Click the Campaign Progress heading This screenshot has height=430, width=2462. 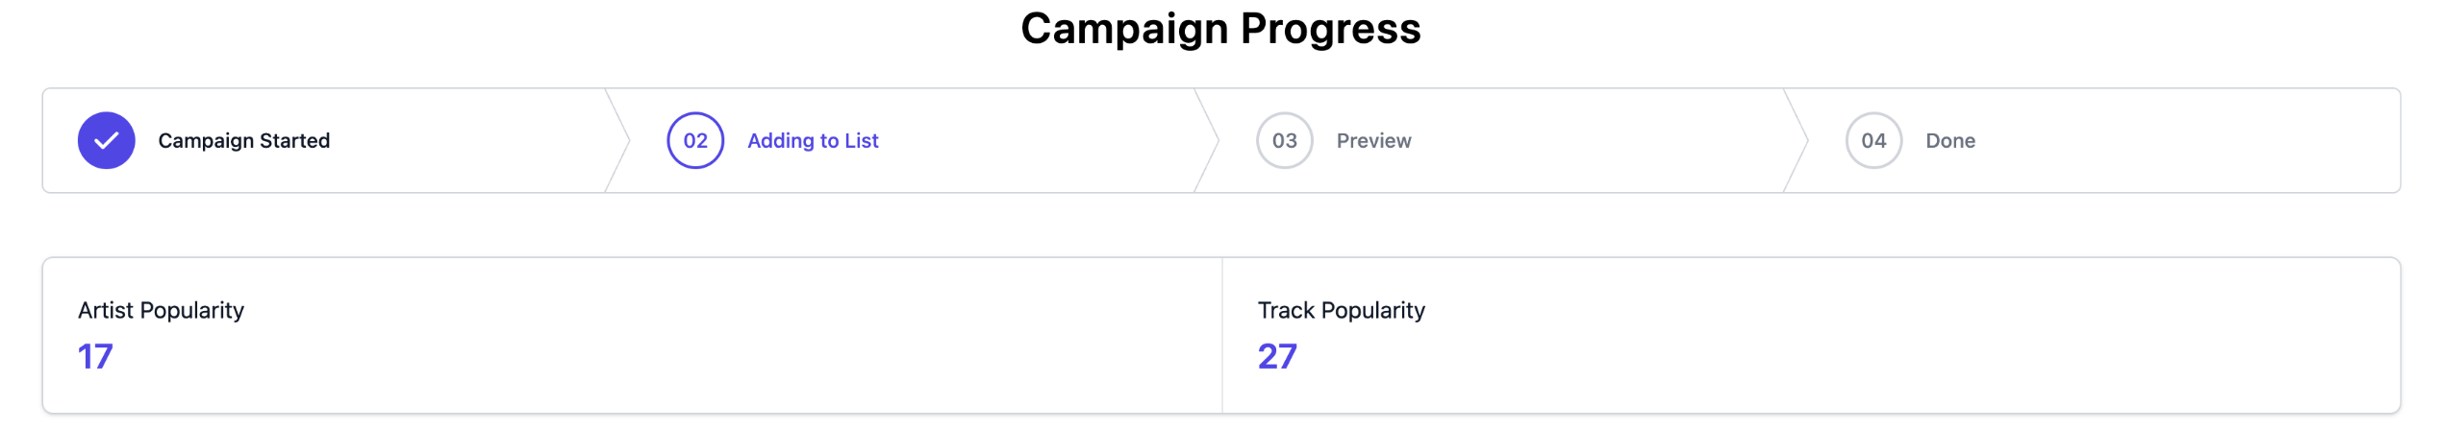point(1220,29)
